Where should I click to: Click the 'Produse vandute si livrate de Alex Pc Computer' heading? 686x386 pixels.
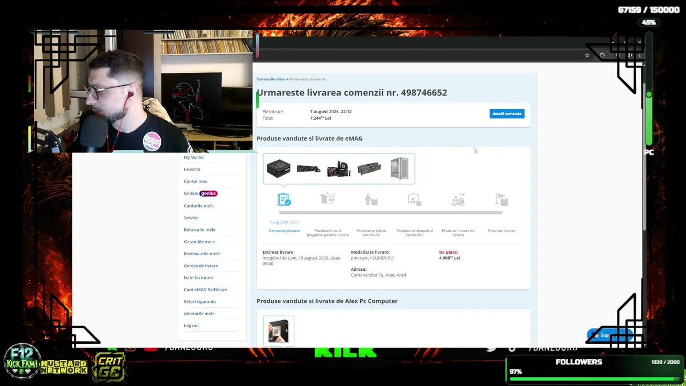click(327, 301)
